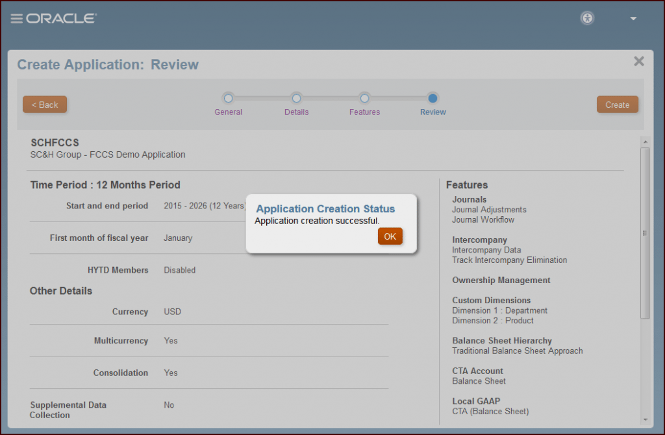Click scrollbar down arrow
Image resolution: width=665 pixels, height=435 pixels.
645,419
